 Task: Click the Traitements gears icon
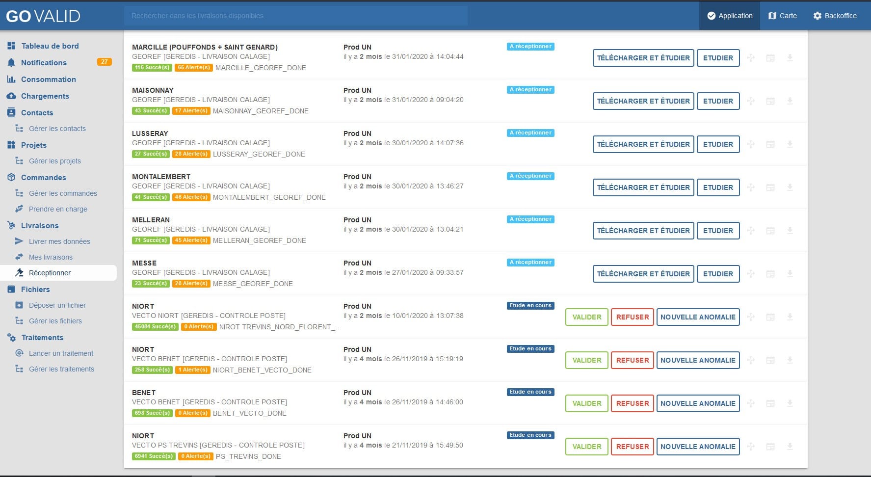click(11, 338)
